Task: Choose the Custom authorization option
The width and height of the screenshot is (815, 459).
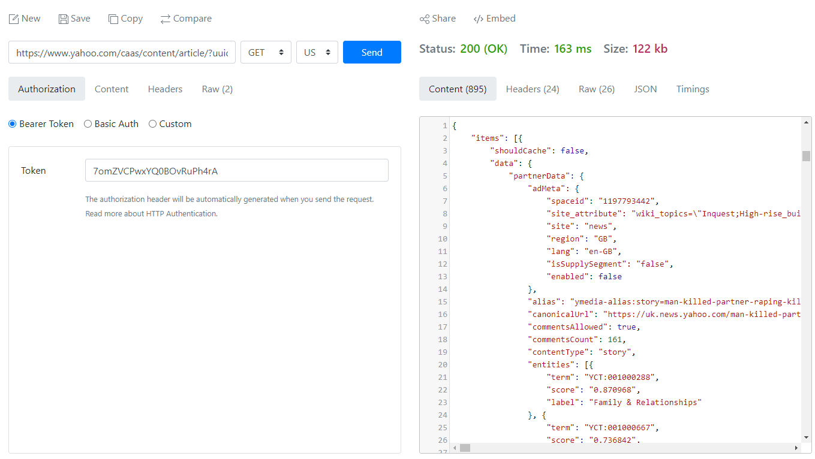Action: tap(152, 123)
